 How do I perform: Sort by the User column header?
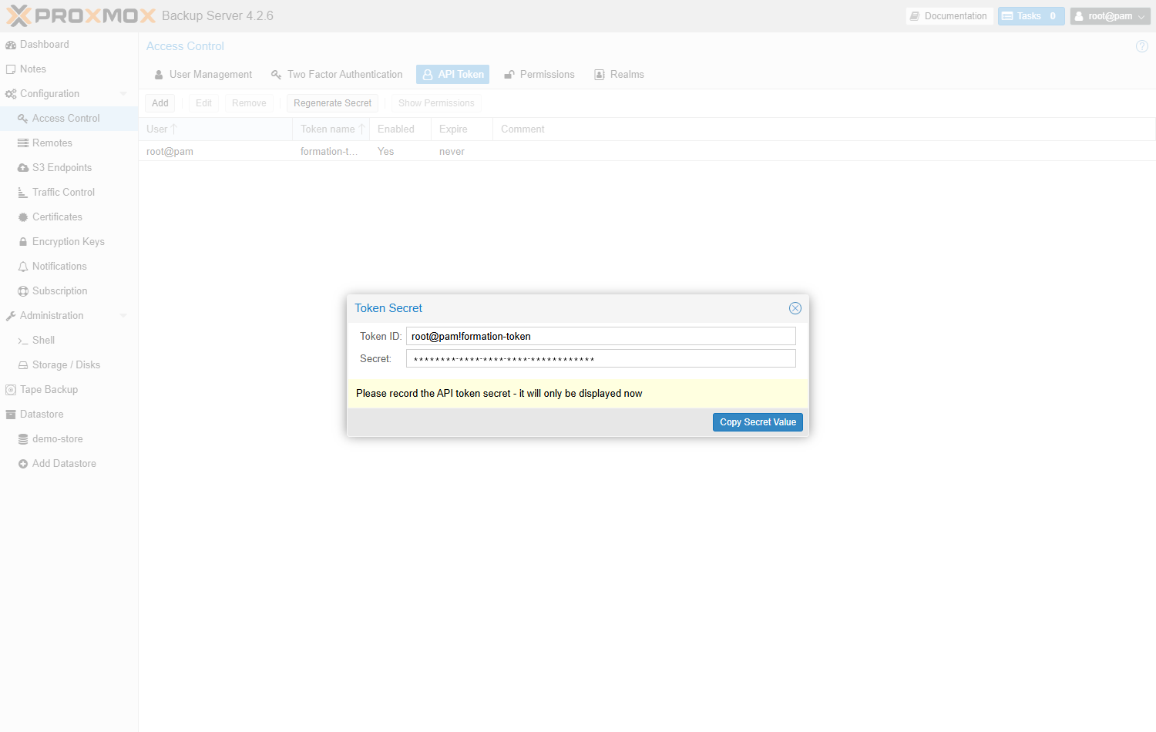[x=215, y=129]
